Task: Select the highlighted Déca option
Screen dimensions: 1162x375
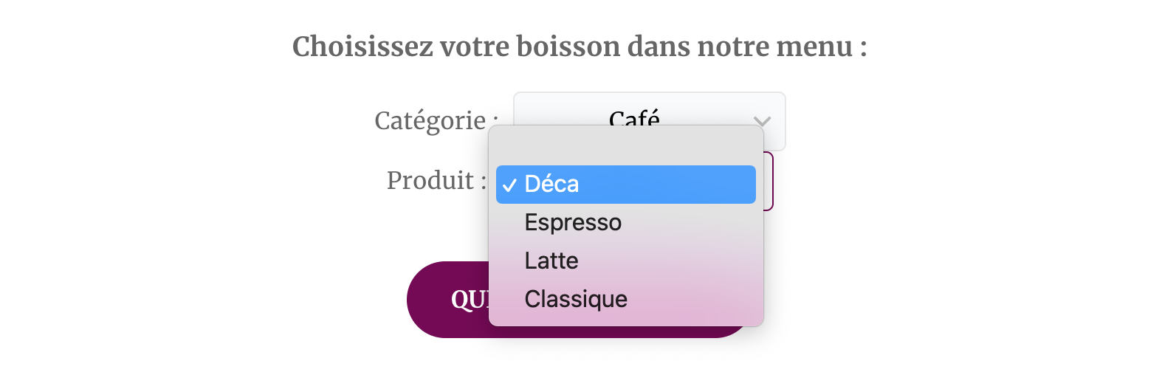Action: 626,184
